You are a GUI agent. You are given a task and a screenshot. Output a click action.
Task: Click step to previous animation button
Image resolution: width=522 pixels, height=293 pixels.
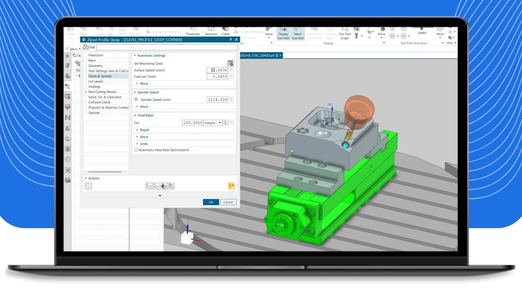tap(392, 36)
